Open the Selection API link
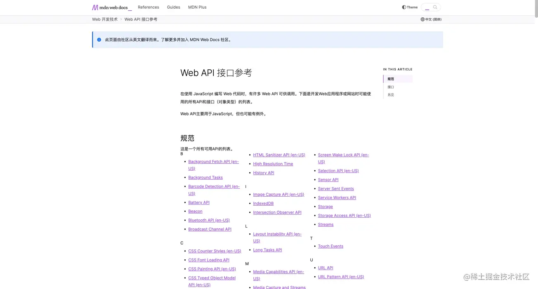Screen dimensions: 538x289 click(x=338, y=171)
